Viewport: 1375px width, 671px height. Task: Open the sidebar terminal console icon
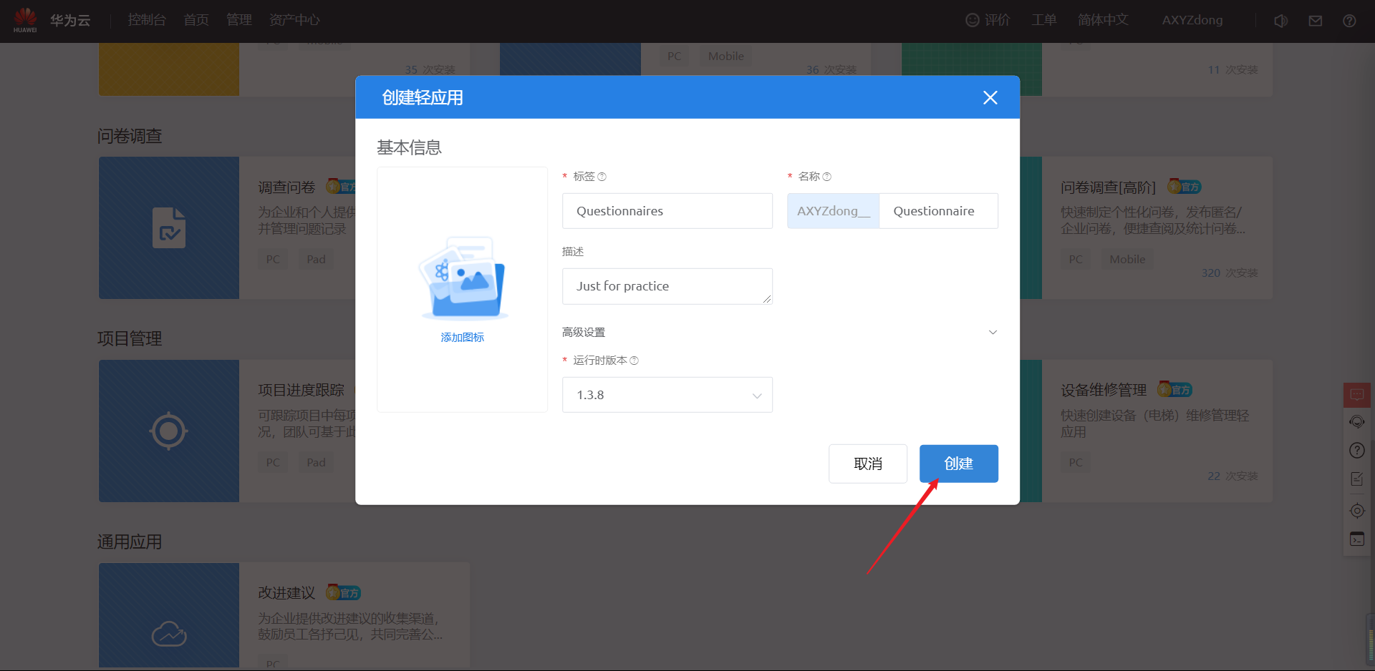click(1357, 539)
